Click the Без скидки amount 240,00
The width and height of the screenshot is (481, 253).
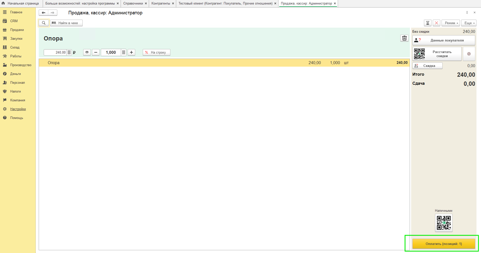pos(469,31)
